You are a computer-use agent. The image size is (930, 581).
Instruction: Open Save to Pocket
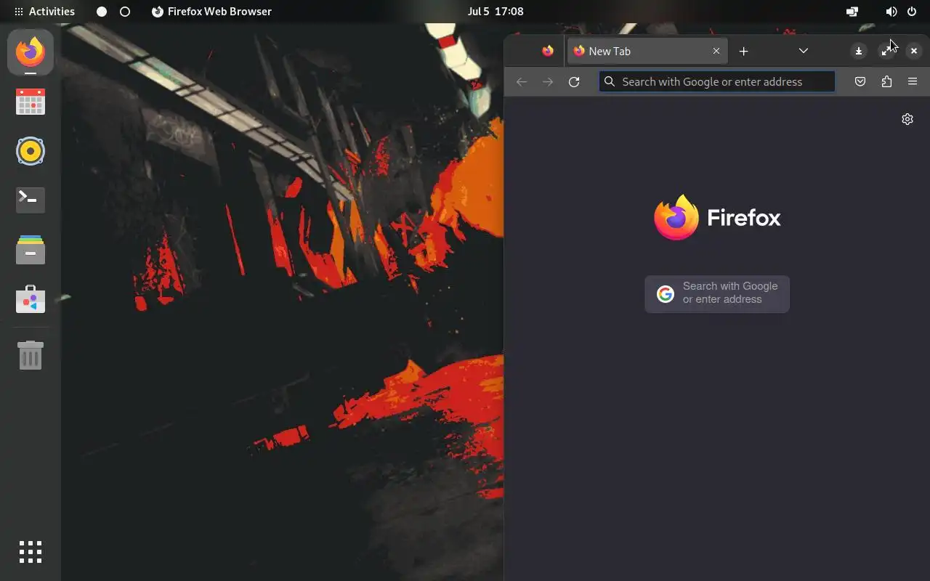(860, 81)
